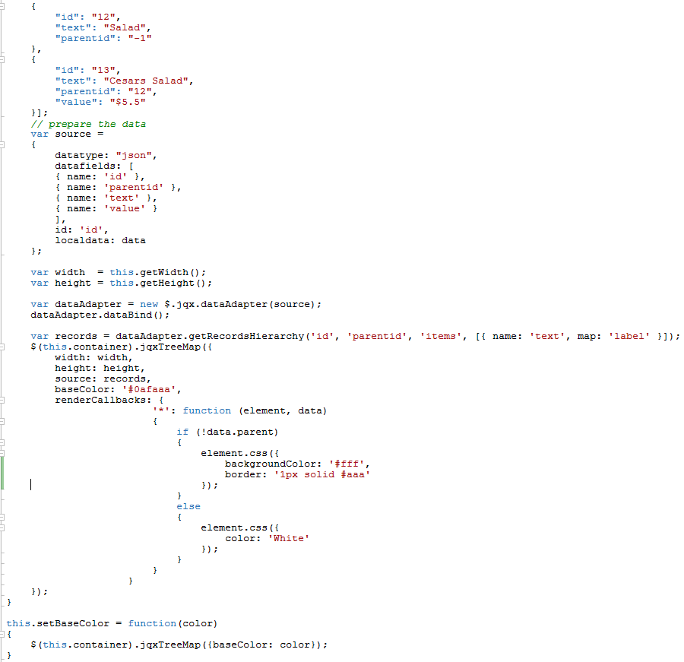The height and width of the screenshot is (662, 684).
Task: Click the "Cesars Salad" string
Action: [x=146, y=81]
